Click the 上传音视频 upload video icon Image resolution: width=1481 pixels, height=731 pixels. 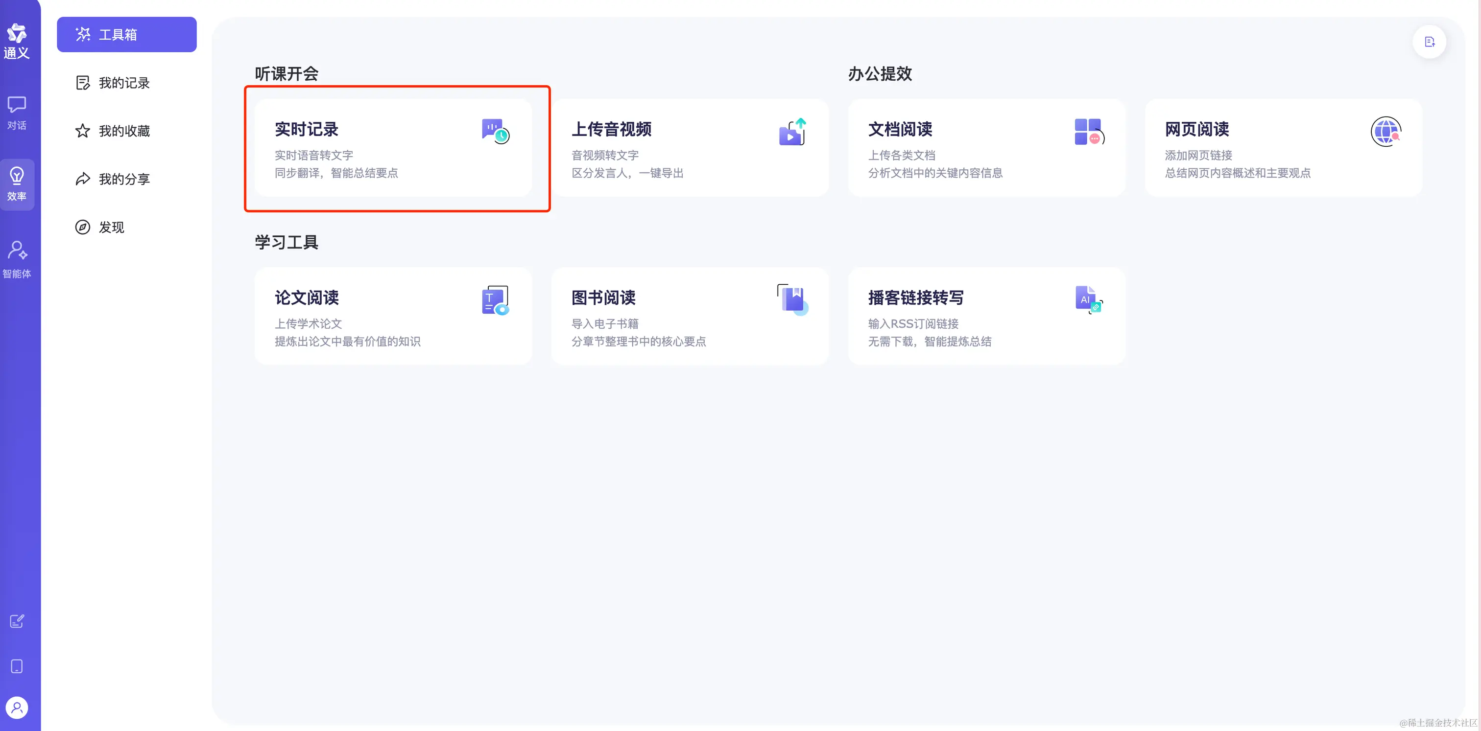pyautogui.click(x=791, y=132)
